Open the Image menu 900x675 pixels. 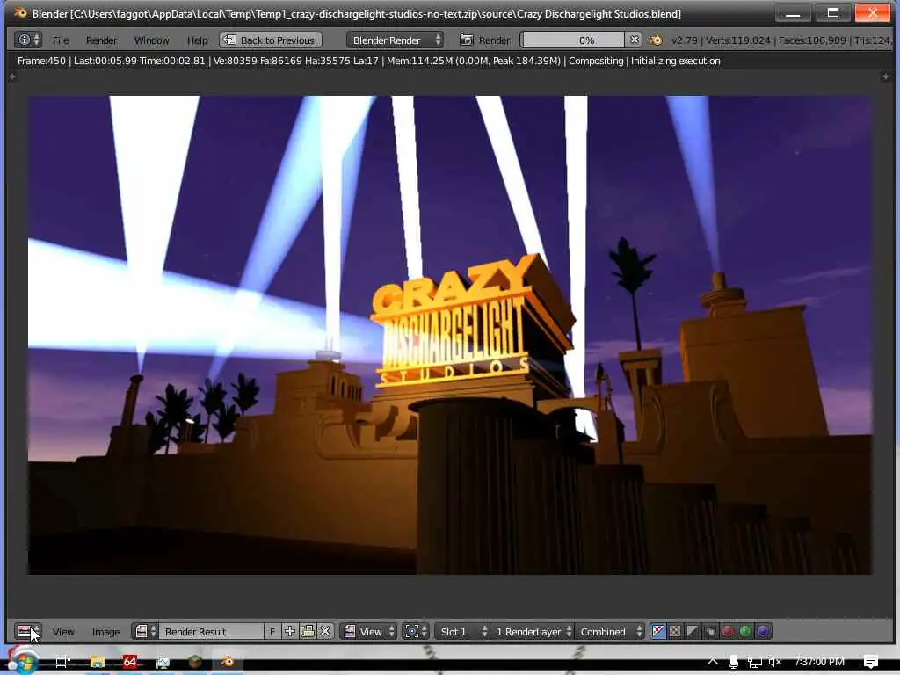pyautogui.click(x=105, y=631)
